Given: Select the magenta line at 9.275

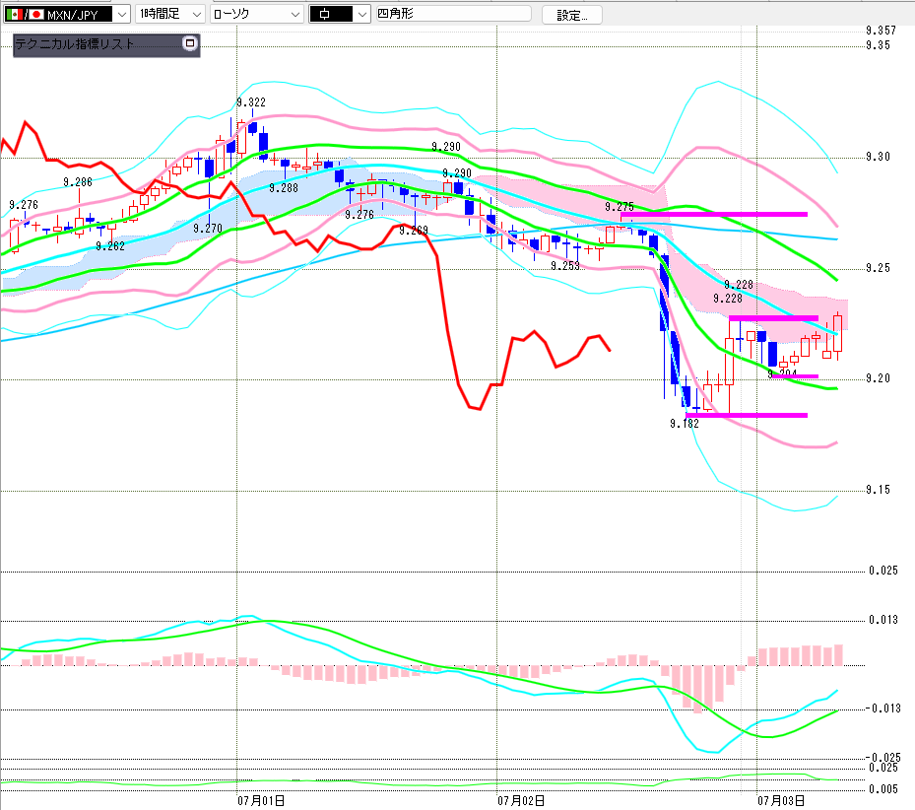Looking at the screenshot, I should [714, 215].
